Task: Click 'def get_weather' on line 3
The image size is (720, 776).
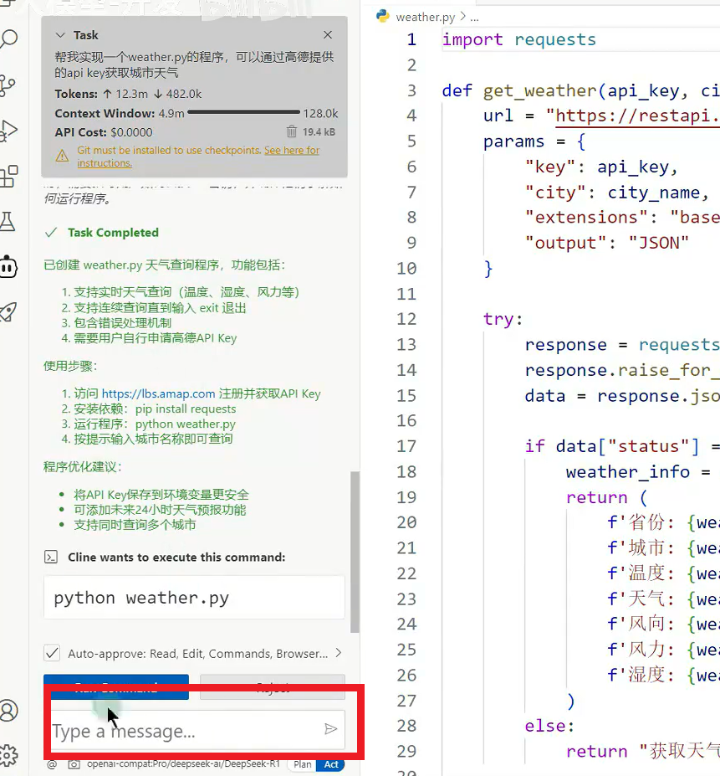Action: (520, 90)
